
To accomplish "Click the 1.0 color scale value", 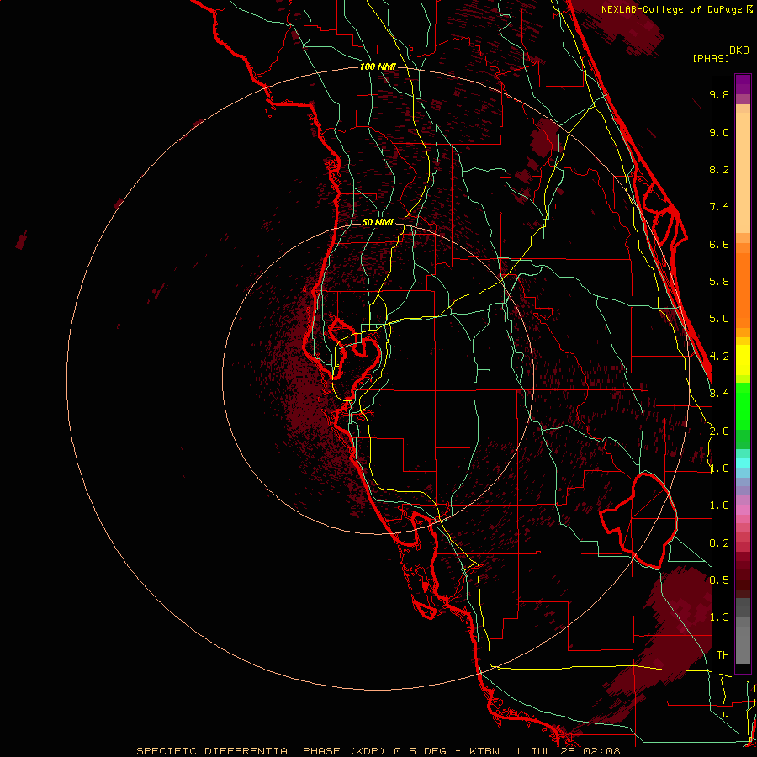I will tap(719, 506).
